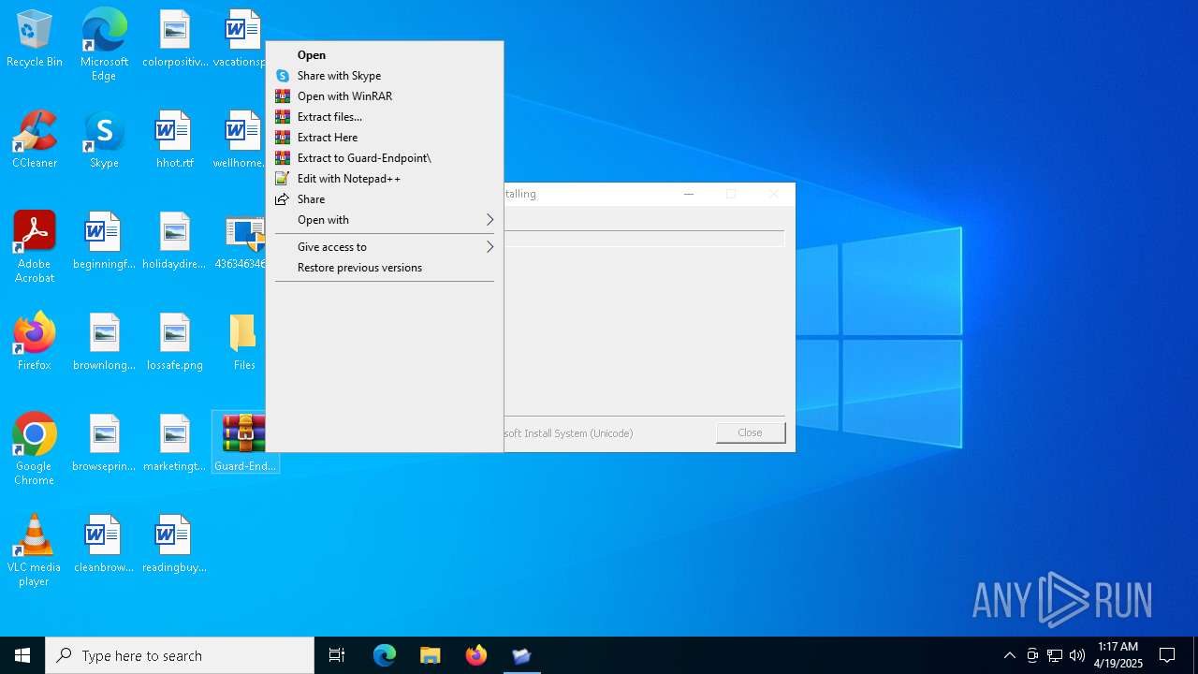The height and width of the screenshot is (674, 1198).
Task: Open the Adobe Acrobat desktop shortcut
Action: point(35,247)
